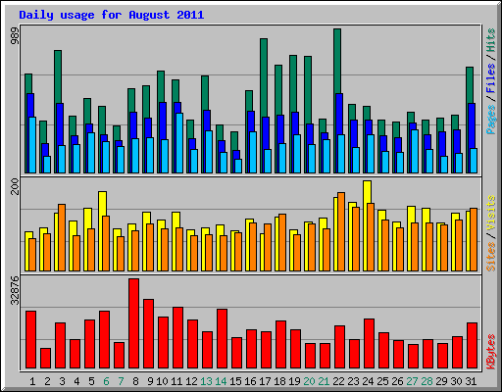
Task: Click green day 27 label
Action: point(412,381)
